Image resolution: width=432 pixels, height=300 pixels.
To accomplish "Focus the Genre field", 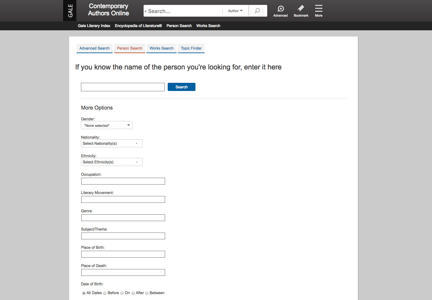I will (x=123, y=217).
